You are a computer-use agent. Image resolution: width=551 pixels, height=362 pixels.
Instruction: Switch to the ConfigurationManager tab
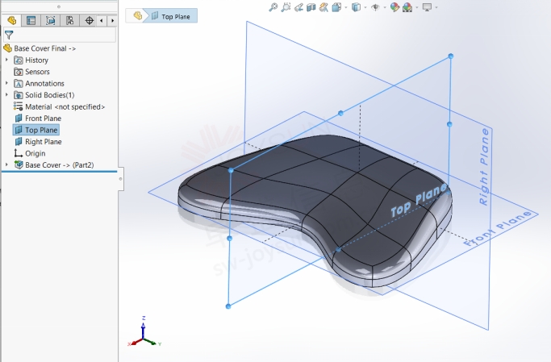coord(50,21)
